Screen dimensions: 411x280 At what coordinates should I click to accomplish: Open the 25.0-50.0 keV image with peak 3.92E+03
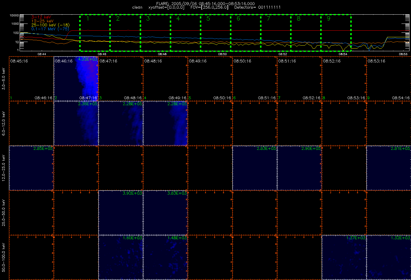pyautogui.click(x=121, y=213)
